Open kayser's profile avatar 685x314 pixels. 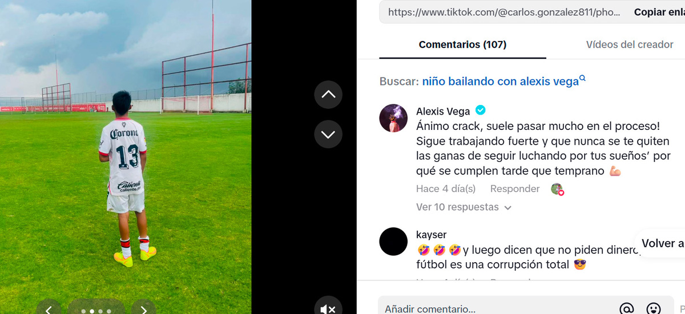coord(393,241)
